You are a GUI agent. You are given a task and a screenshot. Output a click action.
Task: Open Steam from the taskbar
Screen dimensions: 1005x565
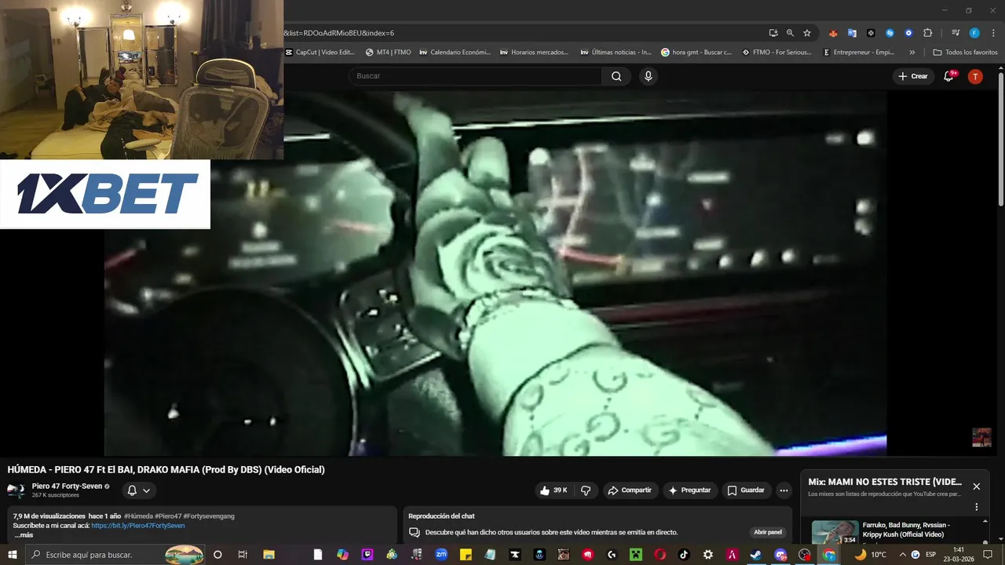tap(756, 555)
